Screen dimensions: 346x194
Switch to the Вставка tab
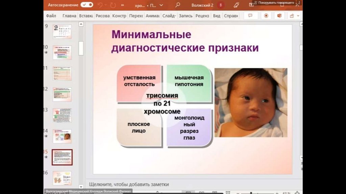[x=86, y=16]
